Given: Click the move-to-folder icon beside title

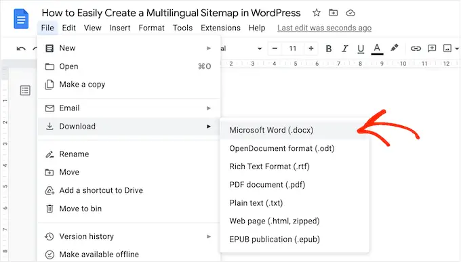Looking at the screenshot, I should [x=333, y=13].
